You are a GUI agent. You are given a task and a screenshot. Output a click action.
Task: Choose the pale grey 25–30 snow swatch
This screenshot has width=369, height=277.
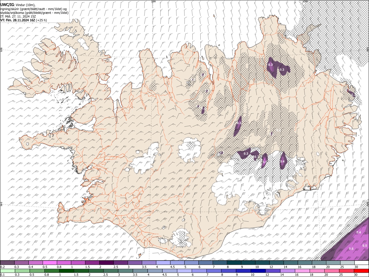pyautogui.click(x=347, y=263)
